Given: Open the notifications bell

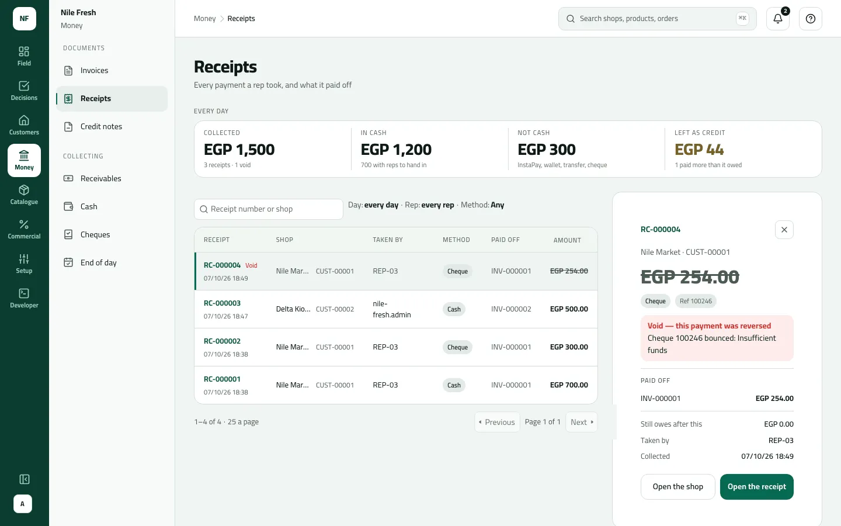Looking at the screenshot, I should (778, 19).
